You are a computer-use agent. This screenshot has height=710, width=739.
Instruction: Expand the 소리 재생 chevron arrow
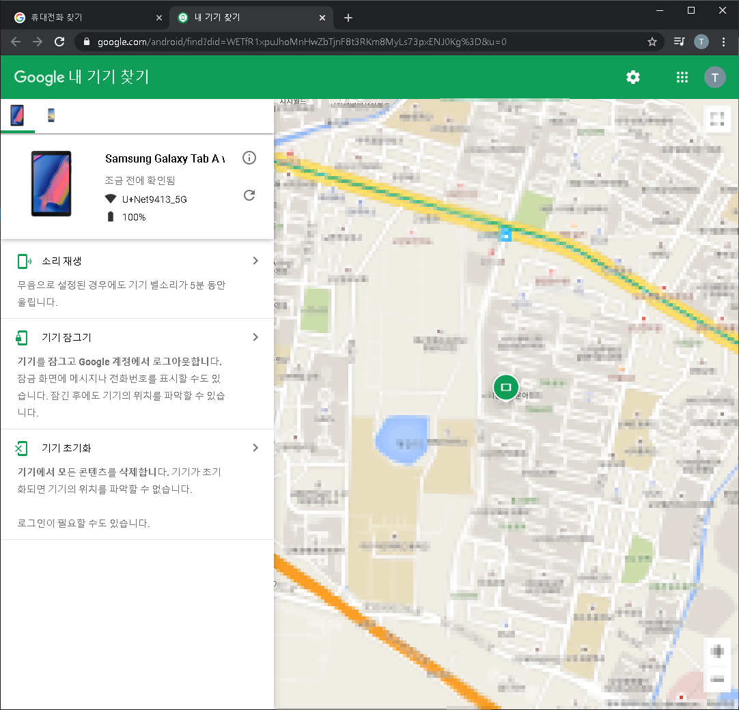coord(255,261)
